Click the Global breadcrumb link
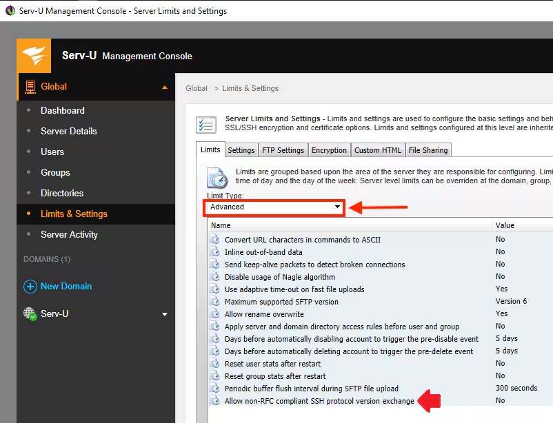 coord(197,88)
